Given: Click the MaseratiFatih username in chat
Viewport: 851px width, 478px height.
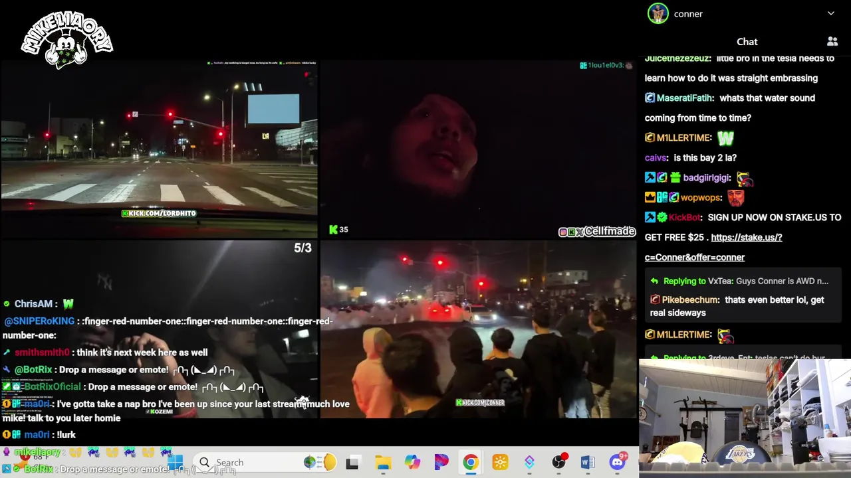Looking at the screenshot, I should point(685,98).
